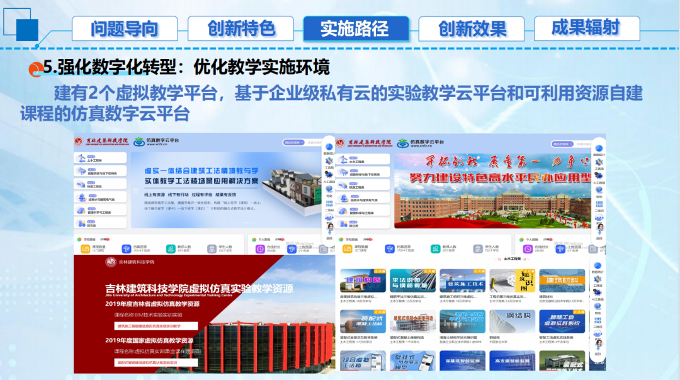The image size is (680, 380).
Task: Open the 建筑识图 course thumbnail
Action: click(x=512, y=281)
